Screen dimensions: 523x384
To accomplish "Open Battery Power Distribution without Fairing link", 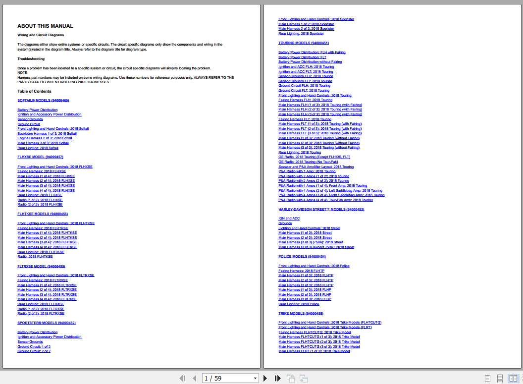I will tap(310, 62).
